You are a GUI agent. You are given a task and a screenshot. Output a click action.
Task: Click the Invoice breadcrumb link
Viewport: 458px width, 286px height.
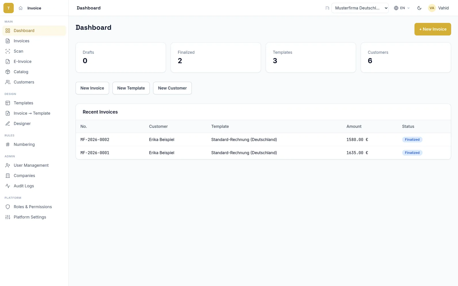[x=34, y=8]
